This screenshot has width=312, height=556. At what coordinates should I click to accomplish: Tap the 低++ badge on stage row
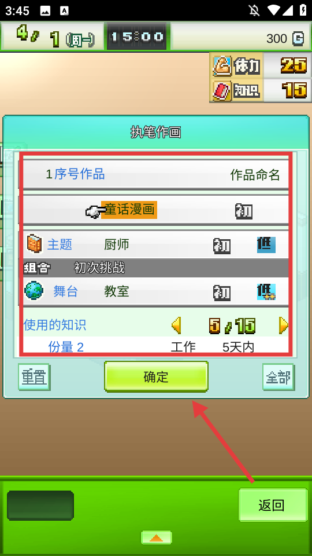(266, 292)
